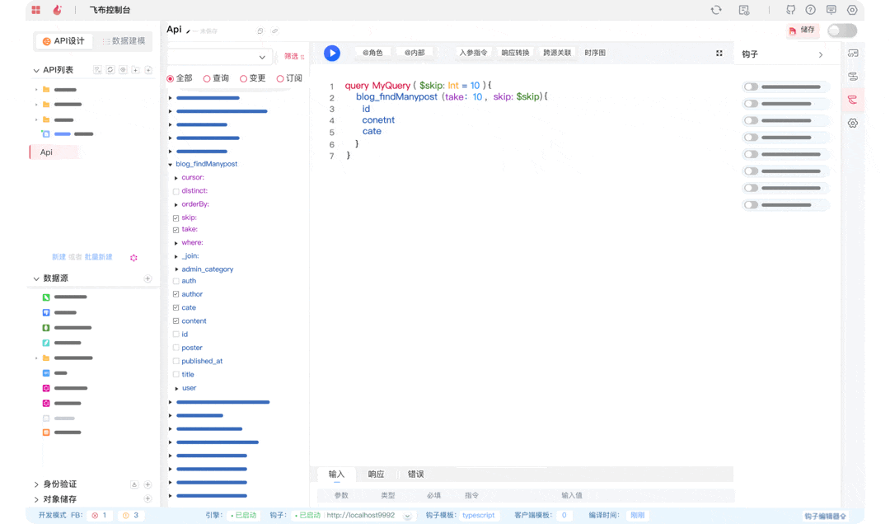Click the pencil rename icon beside Api
The width and height of the screenshot is (890, 524).
(x=189, y=30)
